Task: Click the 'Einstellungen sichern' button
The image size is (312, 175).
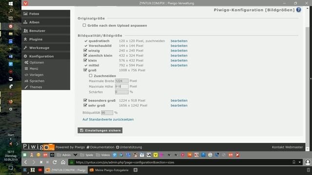Action: [100, 130]
